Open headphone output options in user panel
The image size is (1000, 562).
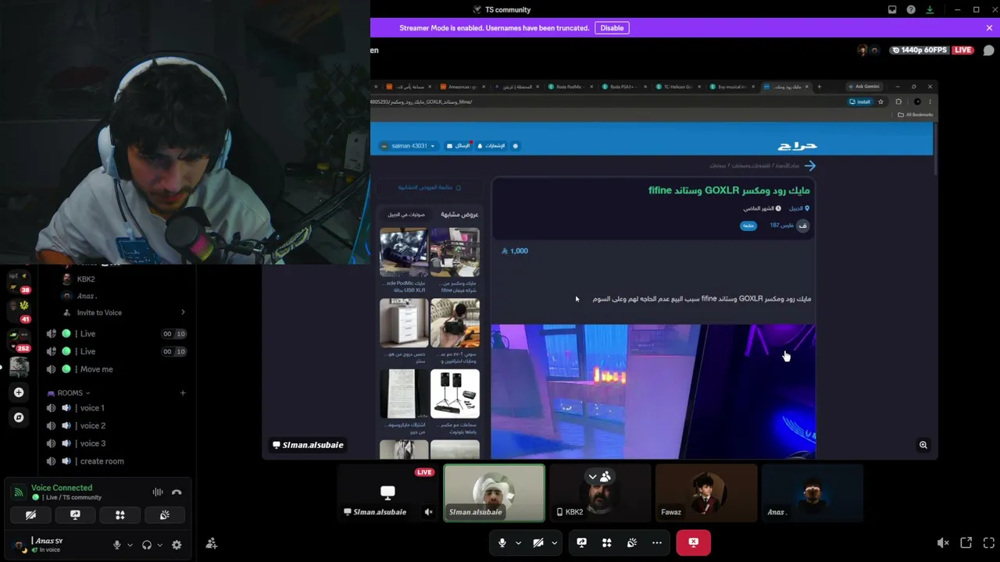point(159,545)
